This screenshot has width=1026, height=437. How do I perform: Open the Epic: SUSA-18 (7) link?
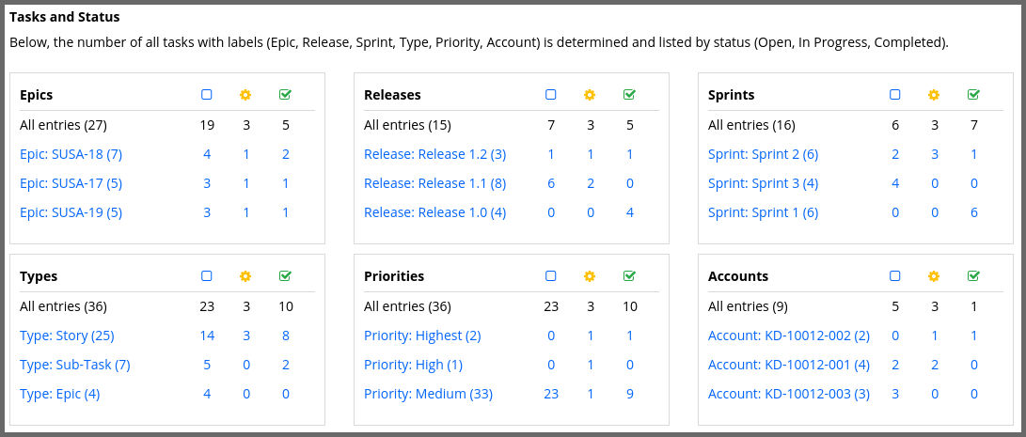71,154
